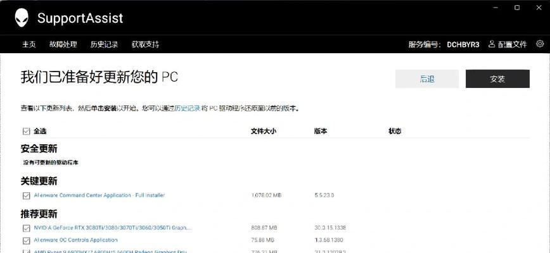Click the Alienware head logo
This screenshot has height=253, width=550.
coord(22,18)
